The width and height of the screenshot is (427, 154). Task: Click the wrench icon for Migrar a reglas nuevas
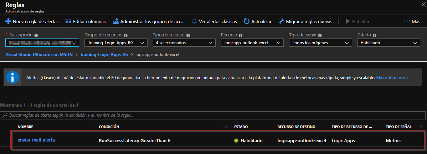click(281, 21)
